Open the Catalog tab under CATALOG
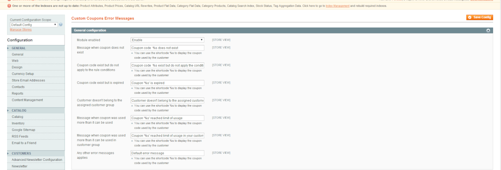This screenshot has height=170, width=501. 35,117
